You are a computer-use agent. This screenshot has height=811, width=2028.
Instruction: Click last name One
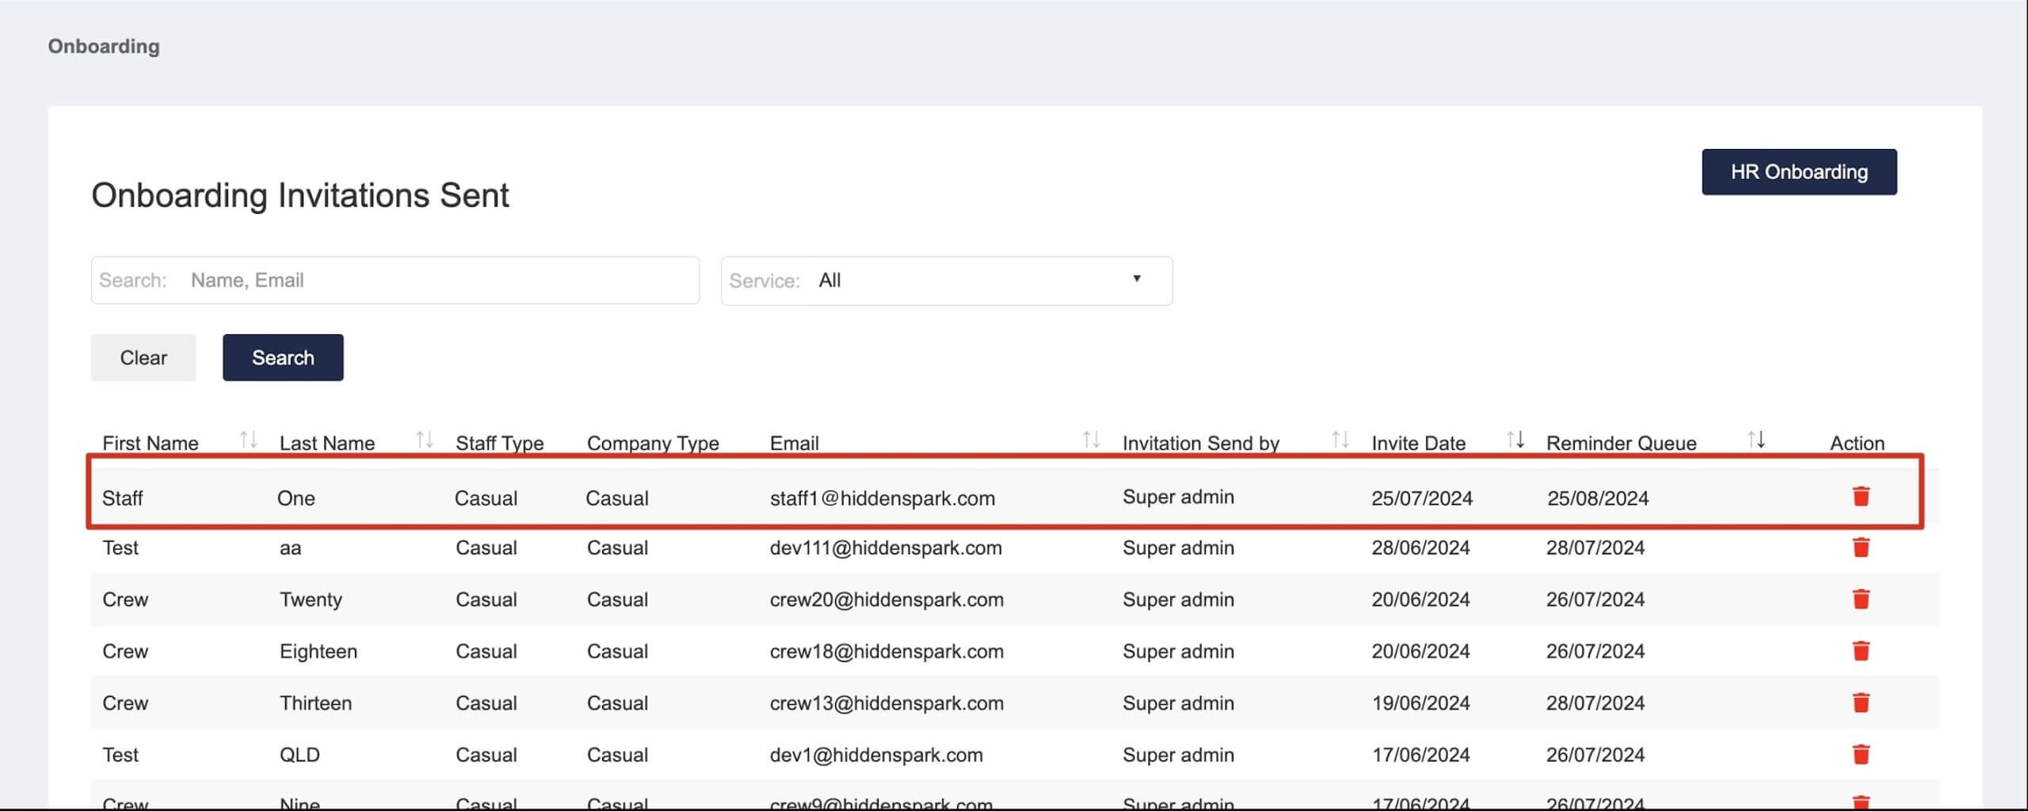point(296,498)
